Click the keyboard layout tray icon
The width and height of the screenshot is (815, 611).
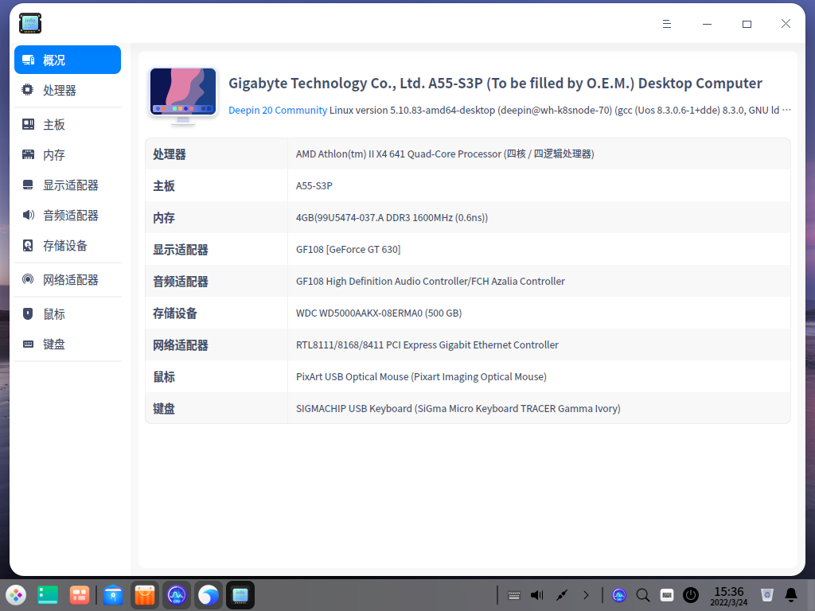tap(667, 595)
